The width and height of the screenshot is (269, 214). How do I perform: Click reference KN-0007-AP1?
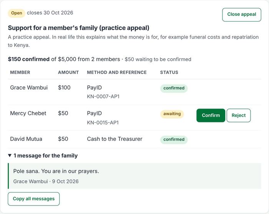(x=103, y=97)
